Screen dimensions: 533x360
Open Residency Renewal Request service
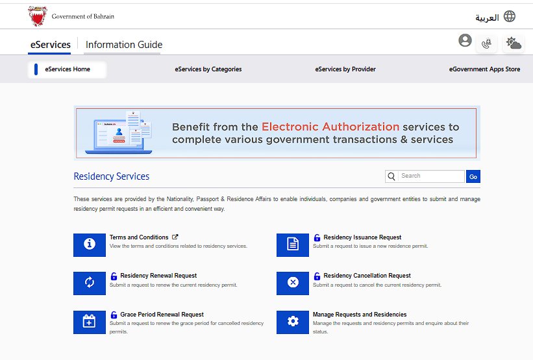pyautogui.click(x=158, y=276)
